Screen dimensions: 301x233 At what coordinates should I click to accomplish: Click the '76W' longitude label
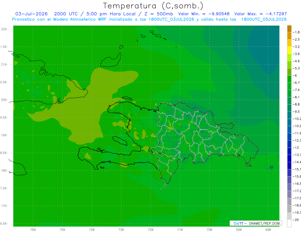coord(33,229)
